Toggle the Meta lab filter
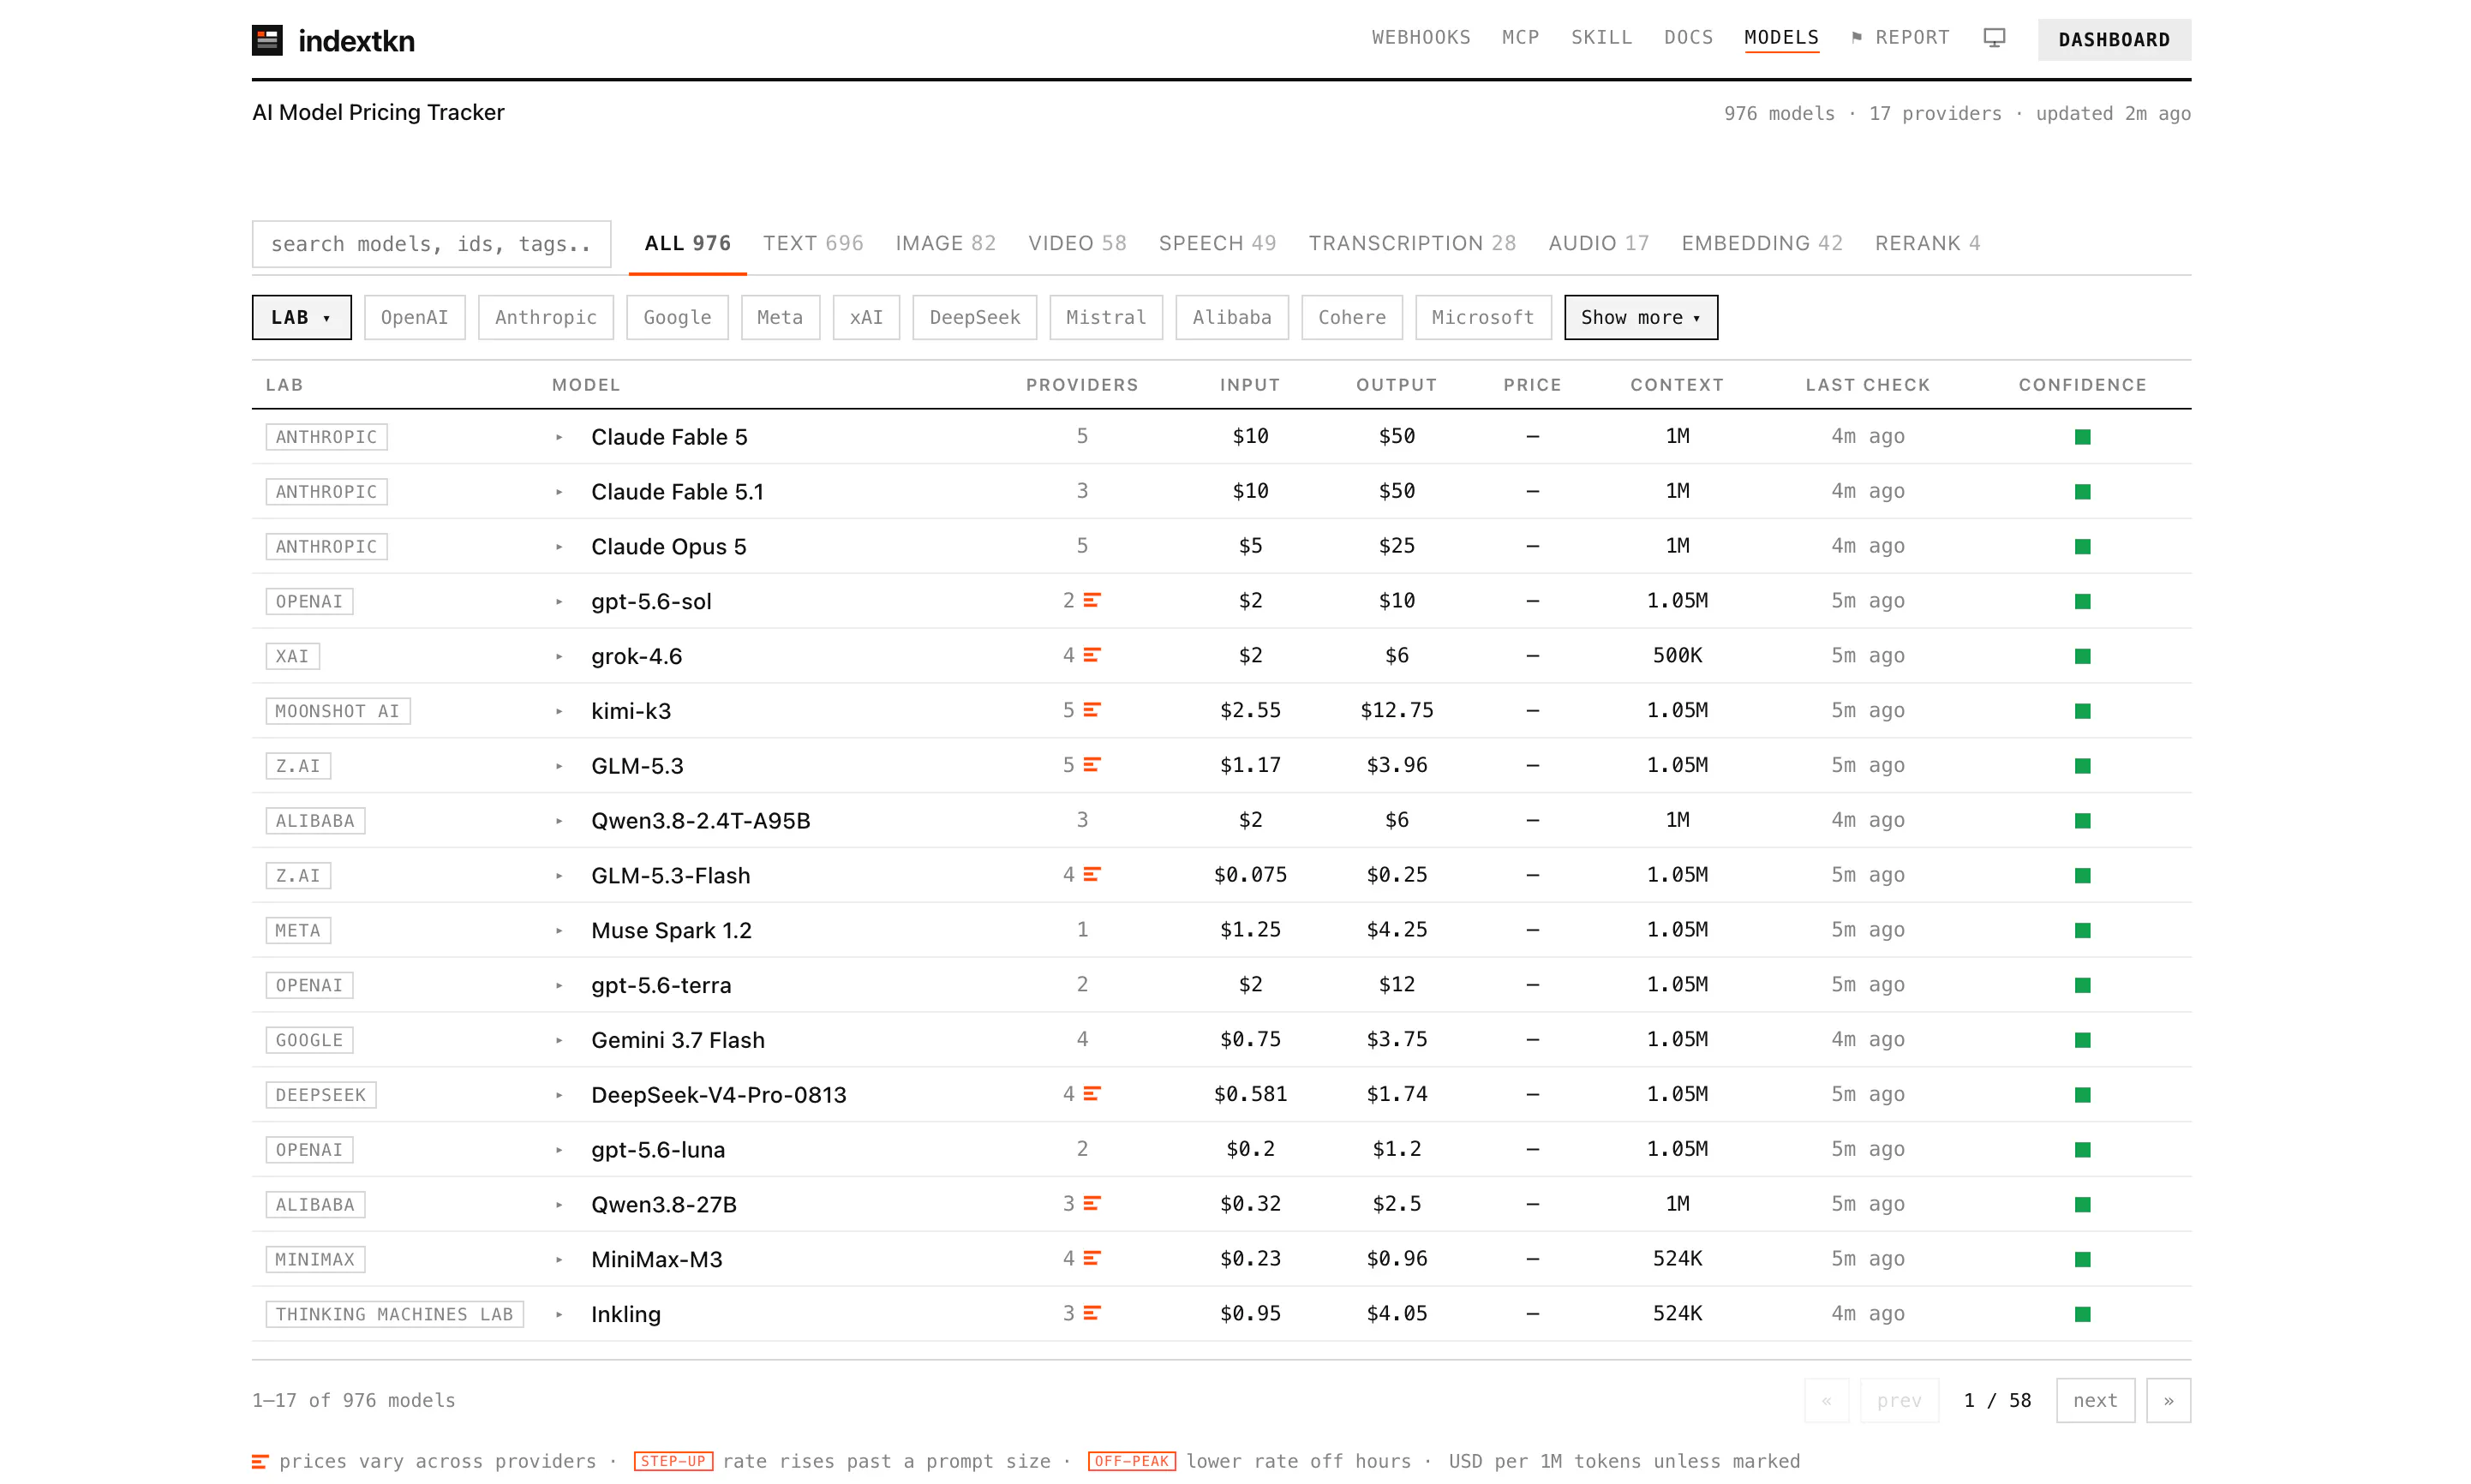This screenshot has width=2471, height=1484. pos(780,317)
